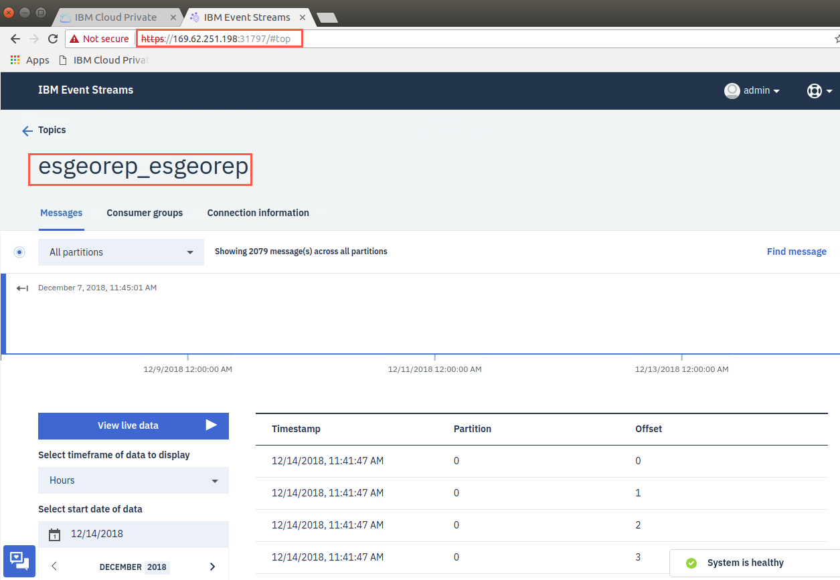The height and width of the screenshot is (580, 840).
Task: Open the All partitions dropdown
Action: (121, 252)
